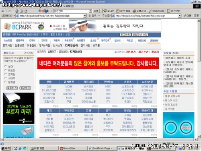Click the 비씨파크를 시작페이지로 link
The image size is (201, 151).
59,27
